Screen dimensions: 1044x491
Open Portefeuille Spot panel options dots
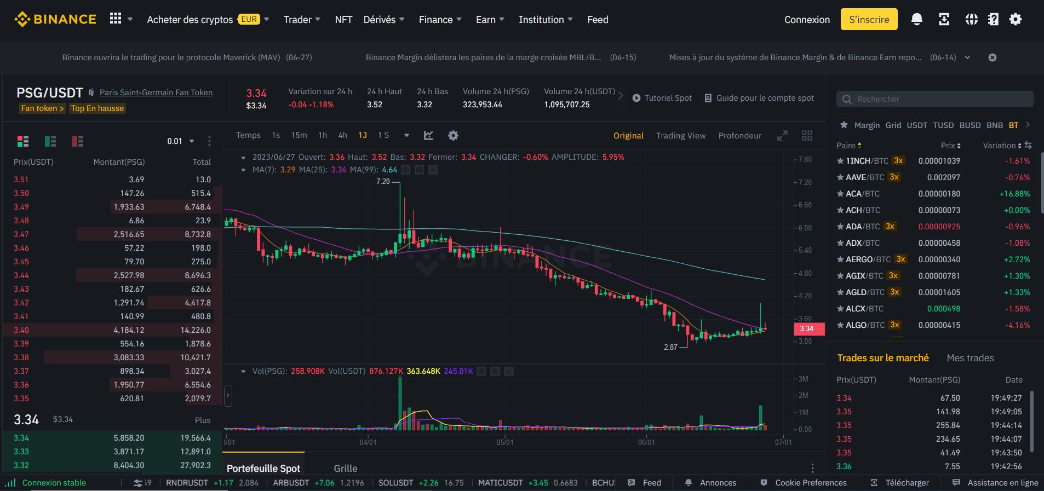(812, 468)
